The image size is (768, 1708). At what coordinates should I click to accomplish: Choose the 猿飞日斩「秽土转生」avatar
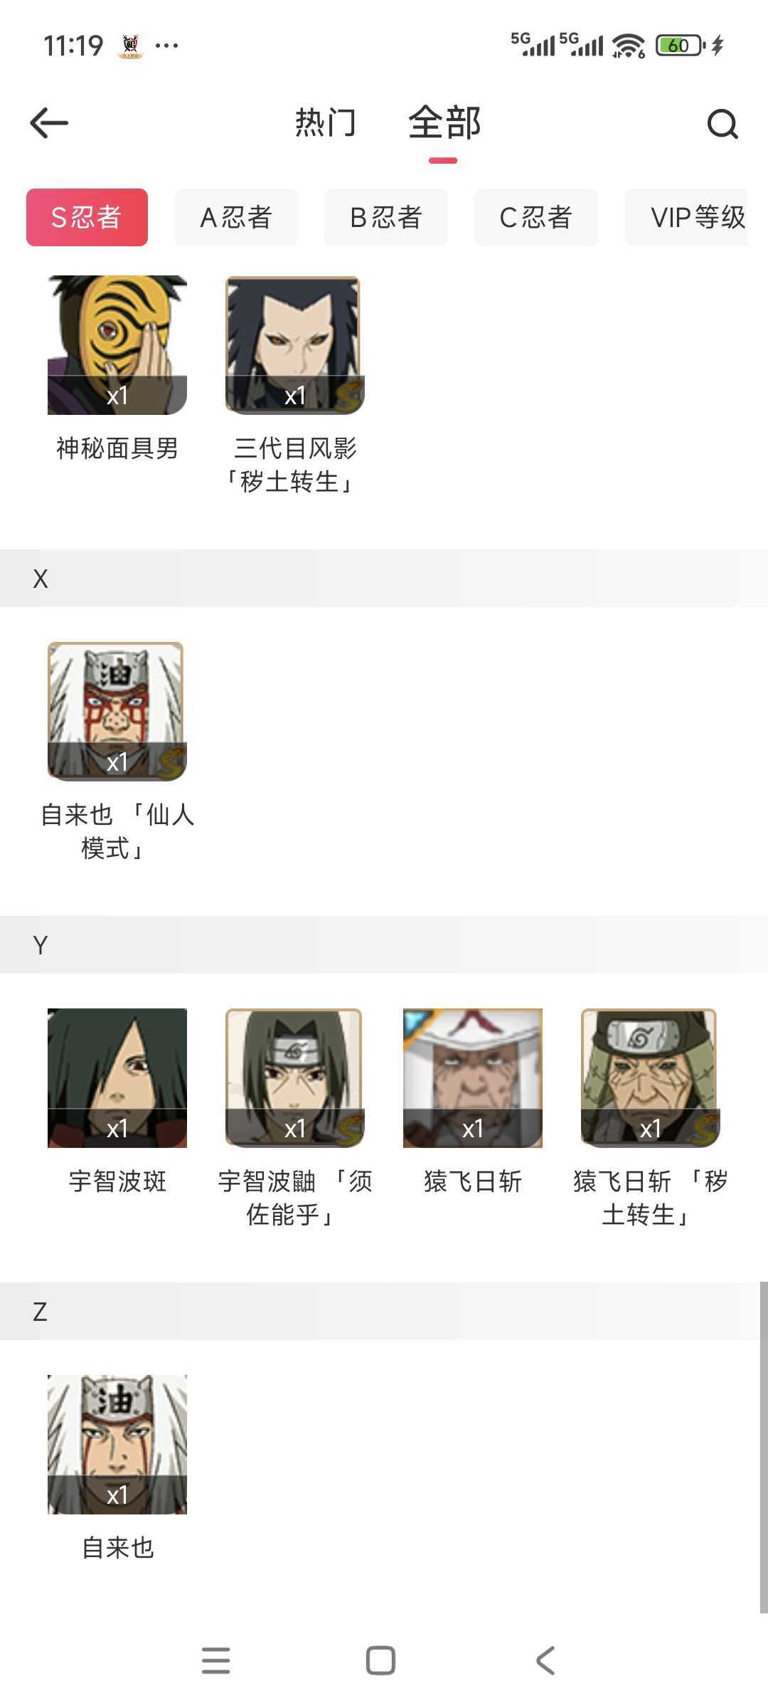(x=651, y=1078)
